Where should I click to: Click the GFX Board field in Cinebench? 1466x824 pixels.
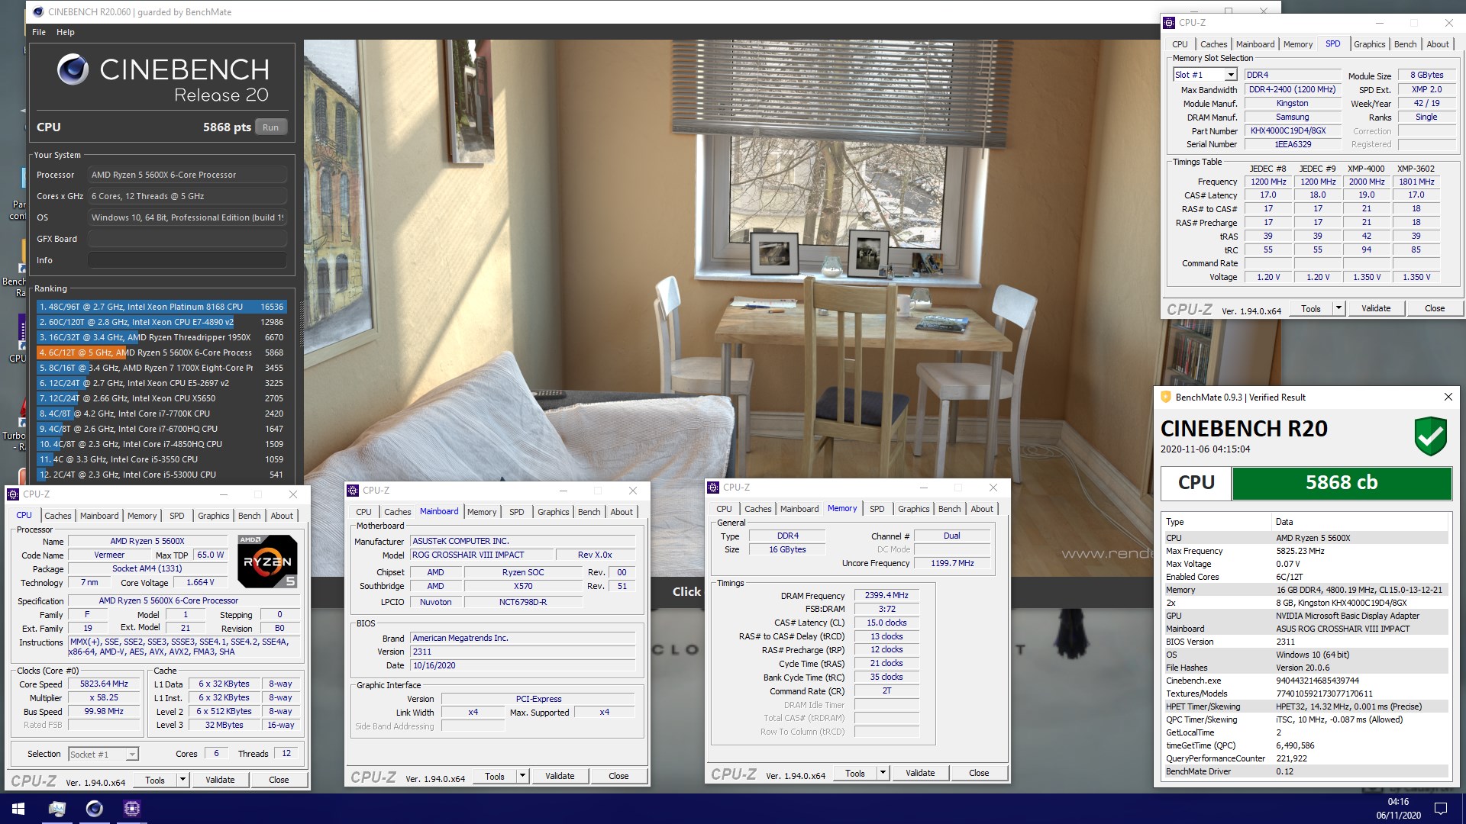pyautogui.click(x=187, y=239)
